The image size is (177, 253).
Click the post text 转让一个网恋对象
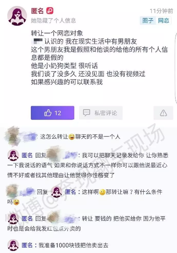click(x=57, y=33)
